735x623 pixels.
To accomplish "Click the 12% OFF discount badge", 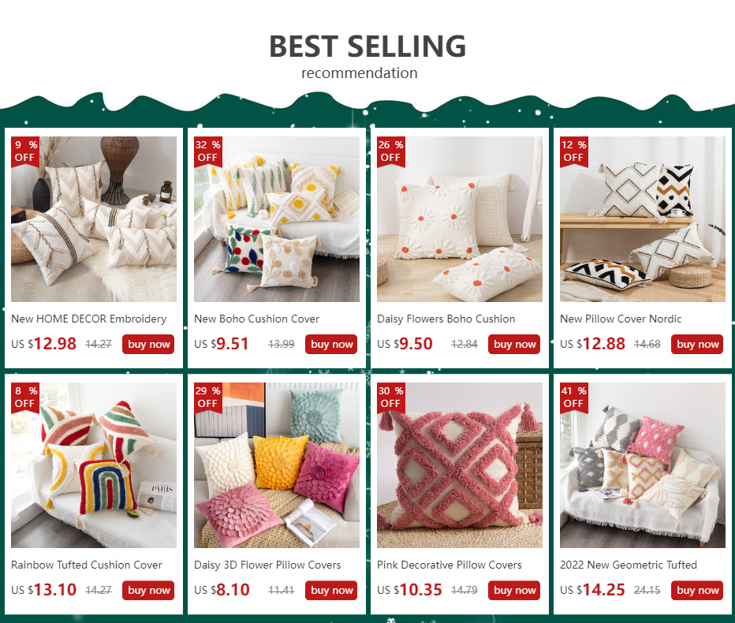I will (574, 152).
